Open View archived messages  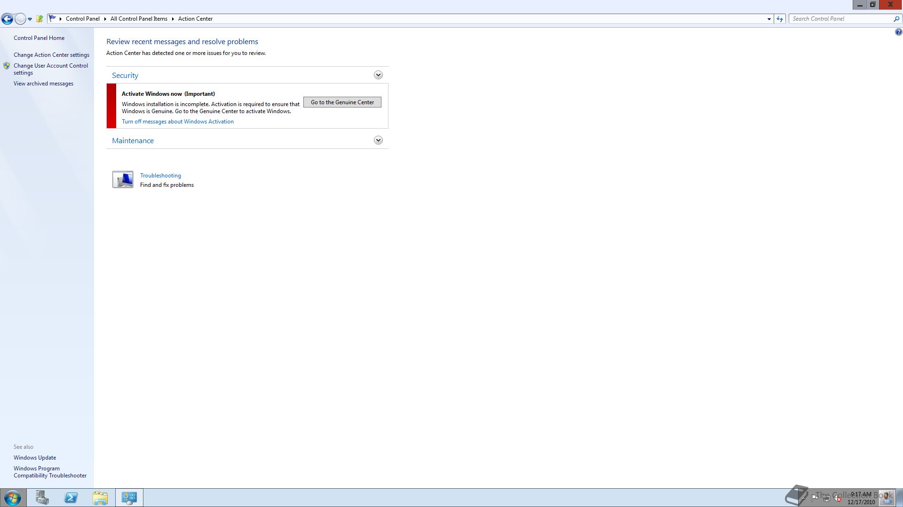coord(43,84)
